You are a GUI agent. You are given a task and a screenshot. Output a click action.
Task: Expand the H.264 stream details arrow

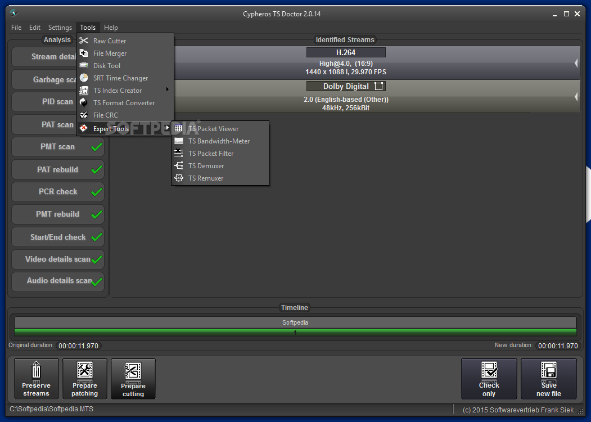click(576, 63)
